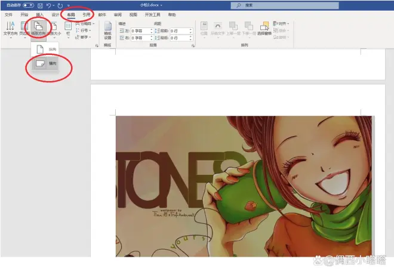
Task: Expand the 分隔符 breaks dropdown
Action: pos(86,23)
